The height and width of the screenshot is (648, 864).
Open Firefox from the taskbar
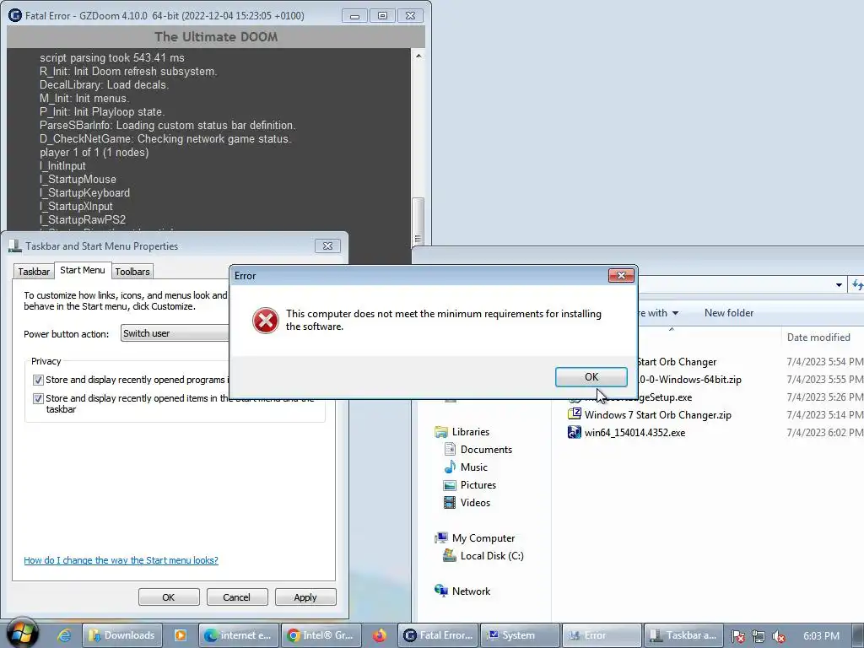pos(379,635)
